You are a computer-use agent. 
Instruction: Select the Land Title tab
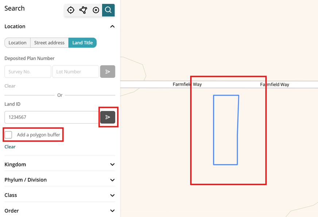tap(82, 43)
